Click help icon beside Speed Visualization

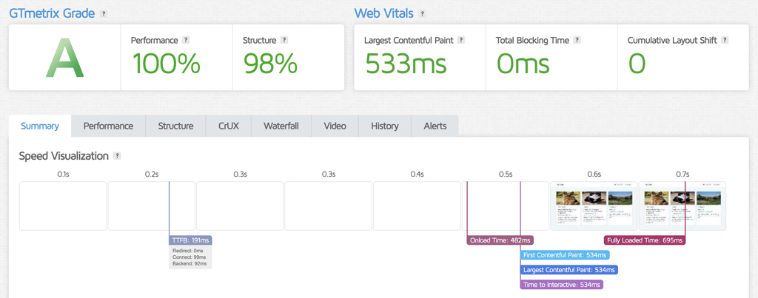pyautogui.click(x=117, y=156)
